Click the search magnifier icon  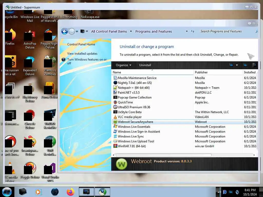coord(257,31)
